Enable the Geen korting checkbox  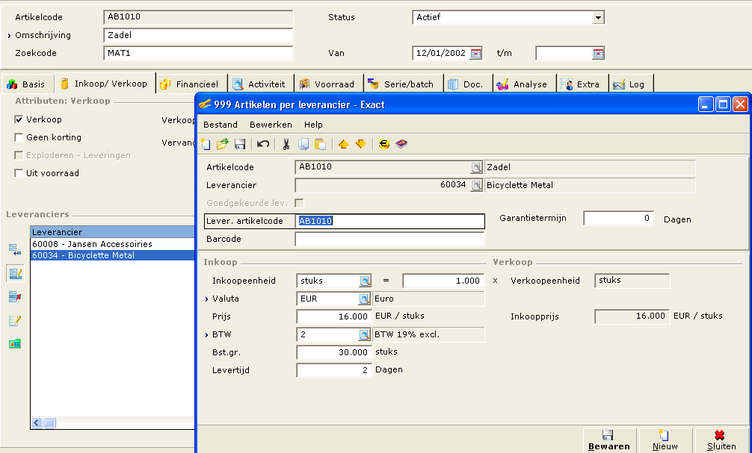pyautogui.click(x=19, y=137)
